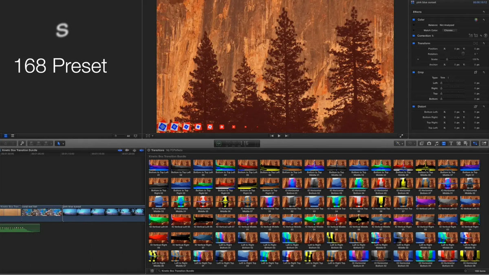
Task: Click Choose button for Match Color
Action: coord(450,30)
